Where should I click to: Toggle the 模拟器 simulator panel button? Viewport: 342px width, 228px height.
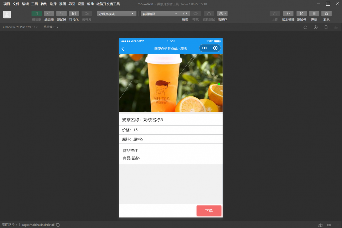click(36, 14)
